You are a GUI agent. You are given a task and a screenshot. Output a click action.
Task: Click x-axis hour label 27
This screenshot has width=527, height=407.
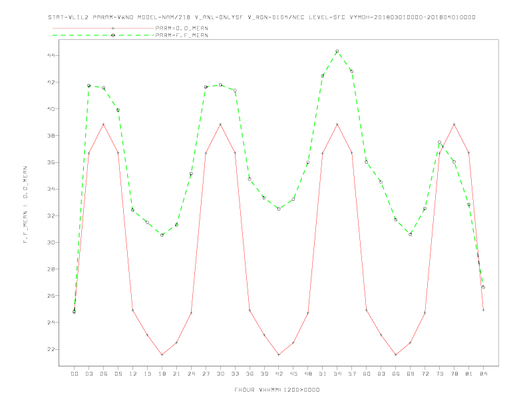(x=206, y=374)
